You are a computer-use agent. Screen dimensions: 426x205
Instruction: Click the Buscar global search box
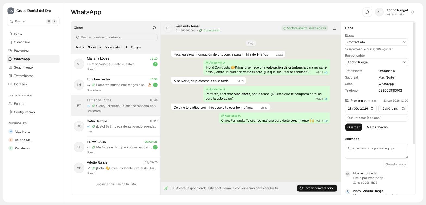(33, 21)
